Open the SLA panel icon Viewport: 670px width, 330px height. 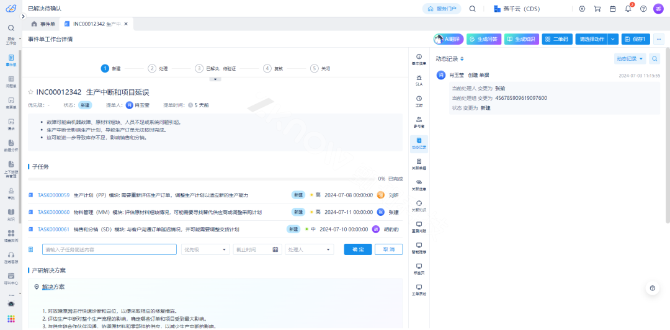419,79
